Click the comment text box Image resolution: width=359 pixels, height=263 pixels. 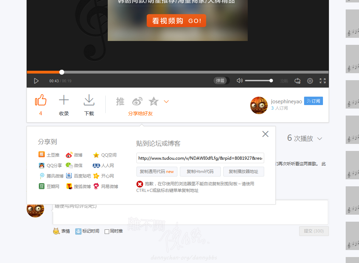coord(190,212)
